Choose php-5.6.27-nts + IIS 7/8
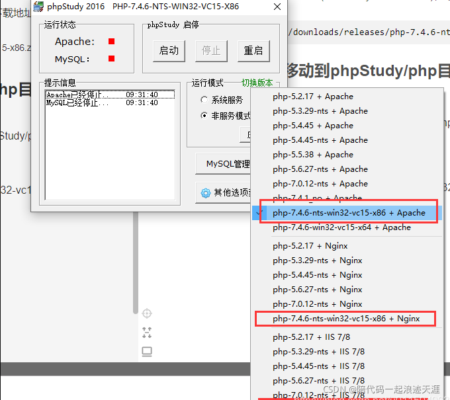Viewport: 450px width, 400px height. [347, 381]
